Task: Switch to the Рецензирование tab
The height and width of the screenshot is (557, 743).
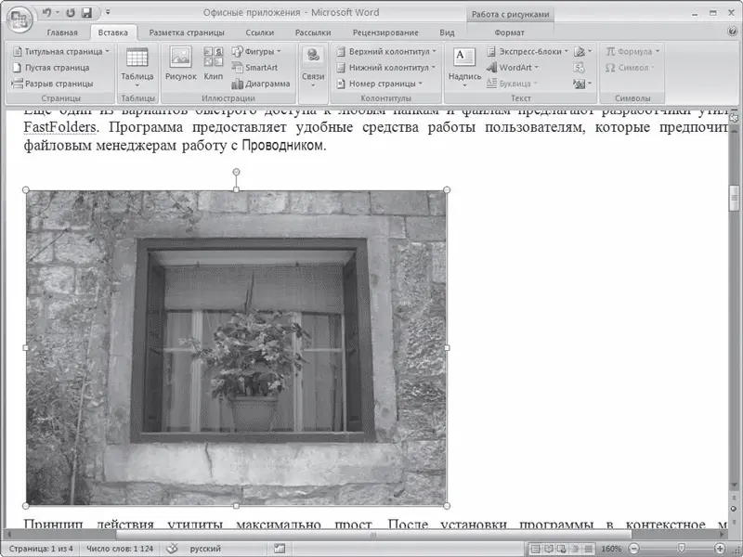Action: click(385, 32)
